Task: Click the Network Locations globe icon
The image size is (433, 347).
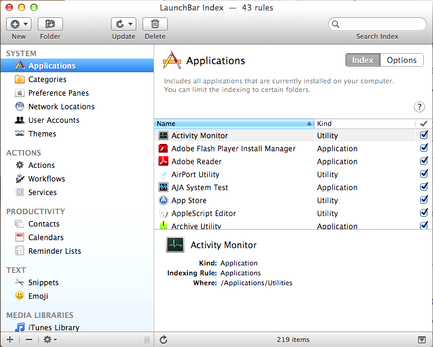Action: pyautogui.click(x=20, y=106)
